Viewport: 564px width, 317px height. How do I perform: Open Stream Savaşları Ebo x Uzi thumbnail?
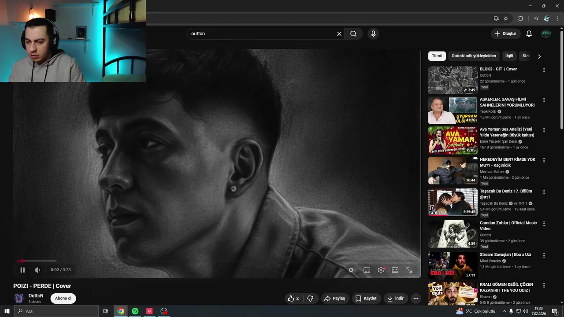click(x=453, y=265)
